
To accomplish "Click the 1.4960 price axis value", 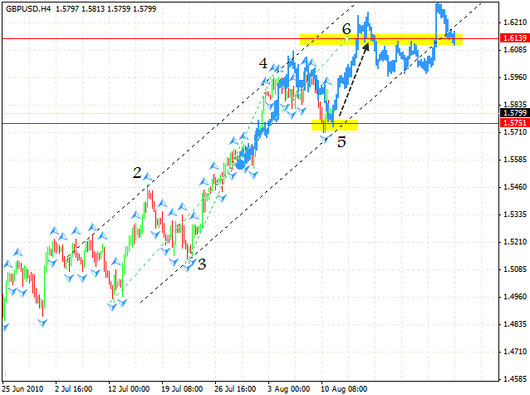I will coord(515,297).
